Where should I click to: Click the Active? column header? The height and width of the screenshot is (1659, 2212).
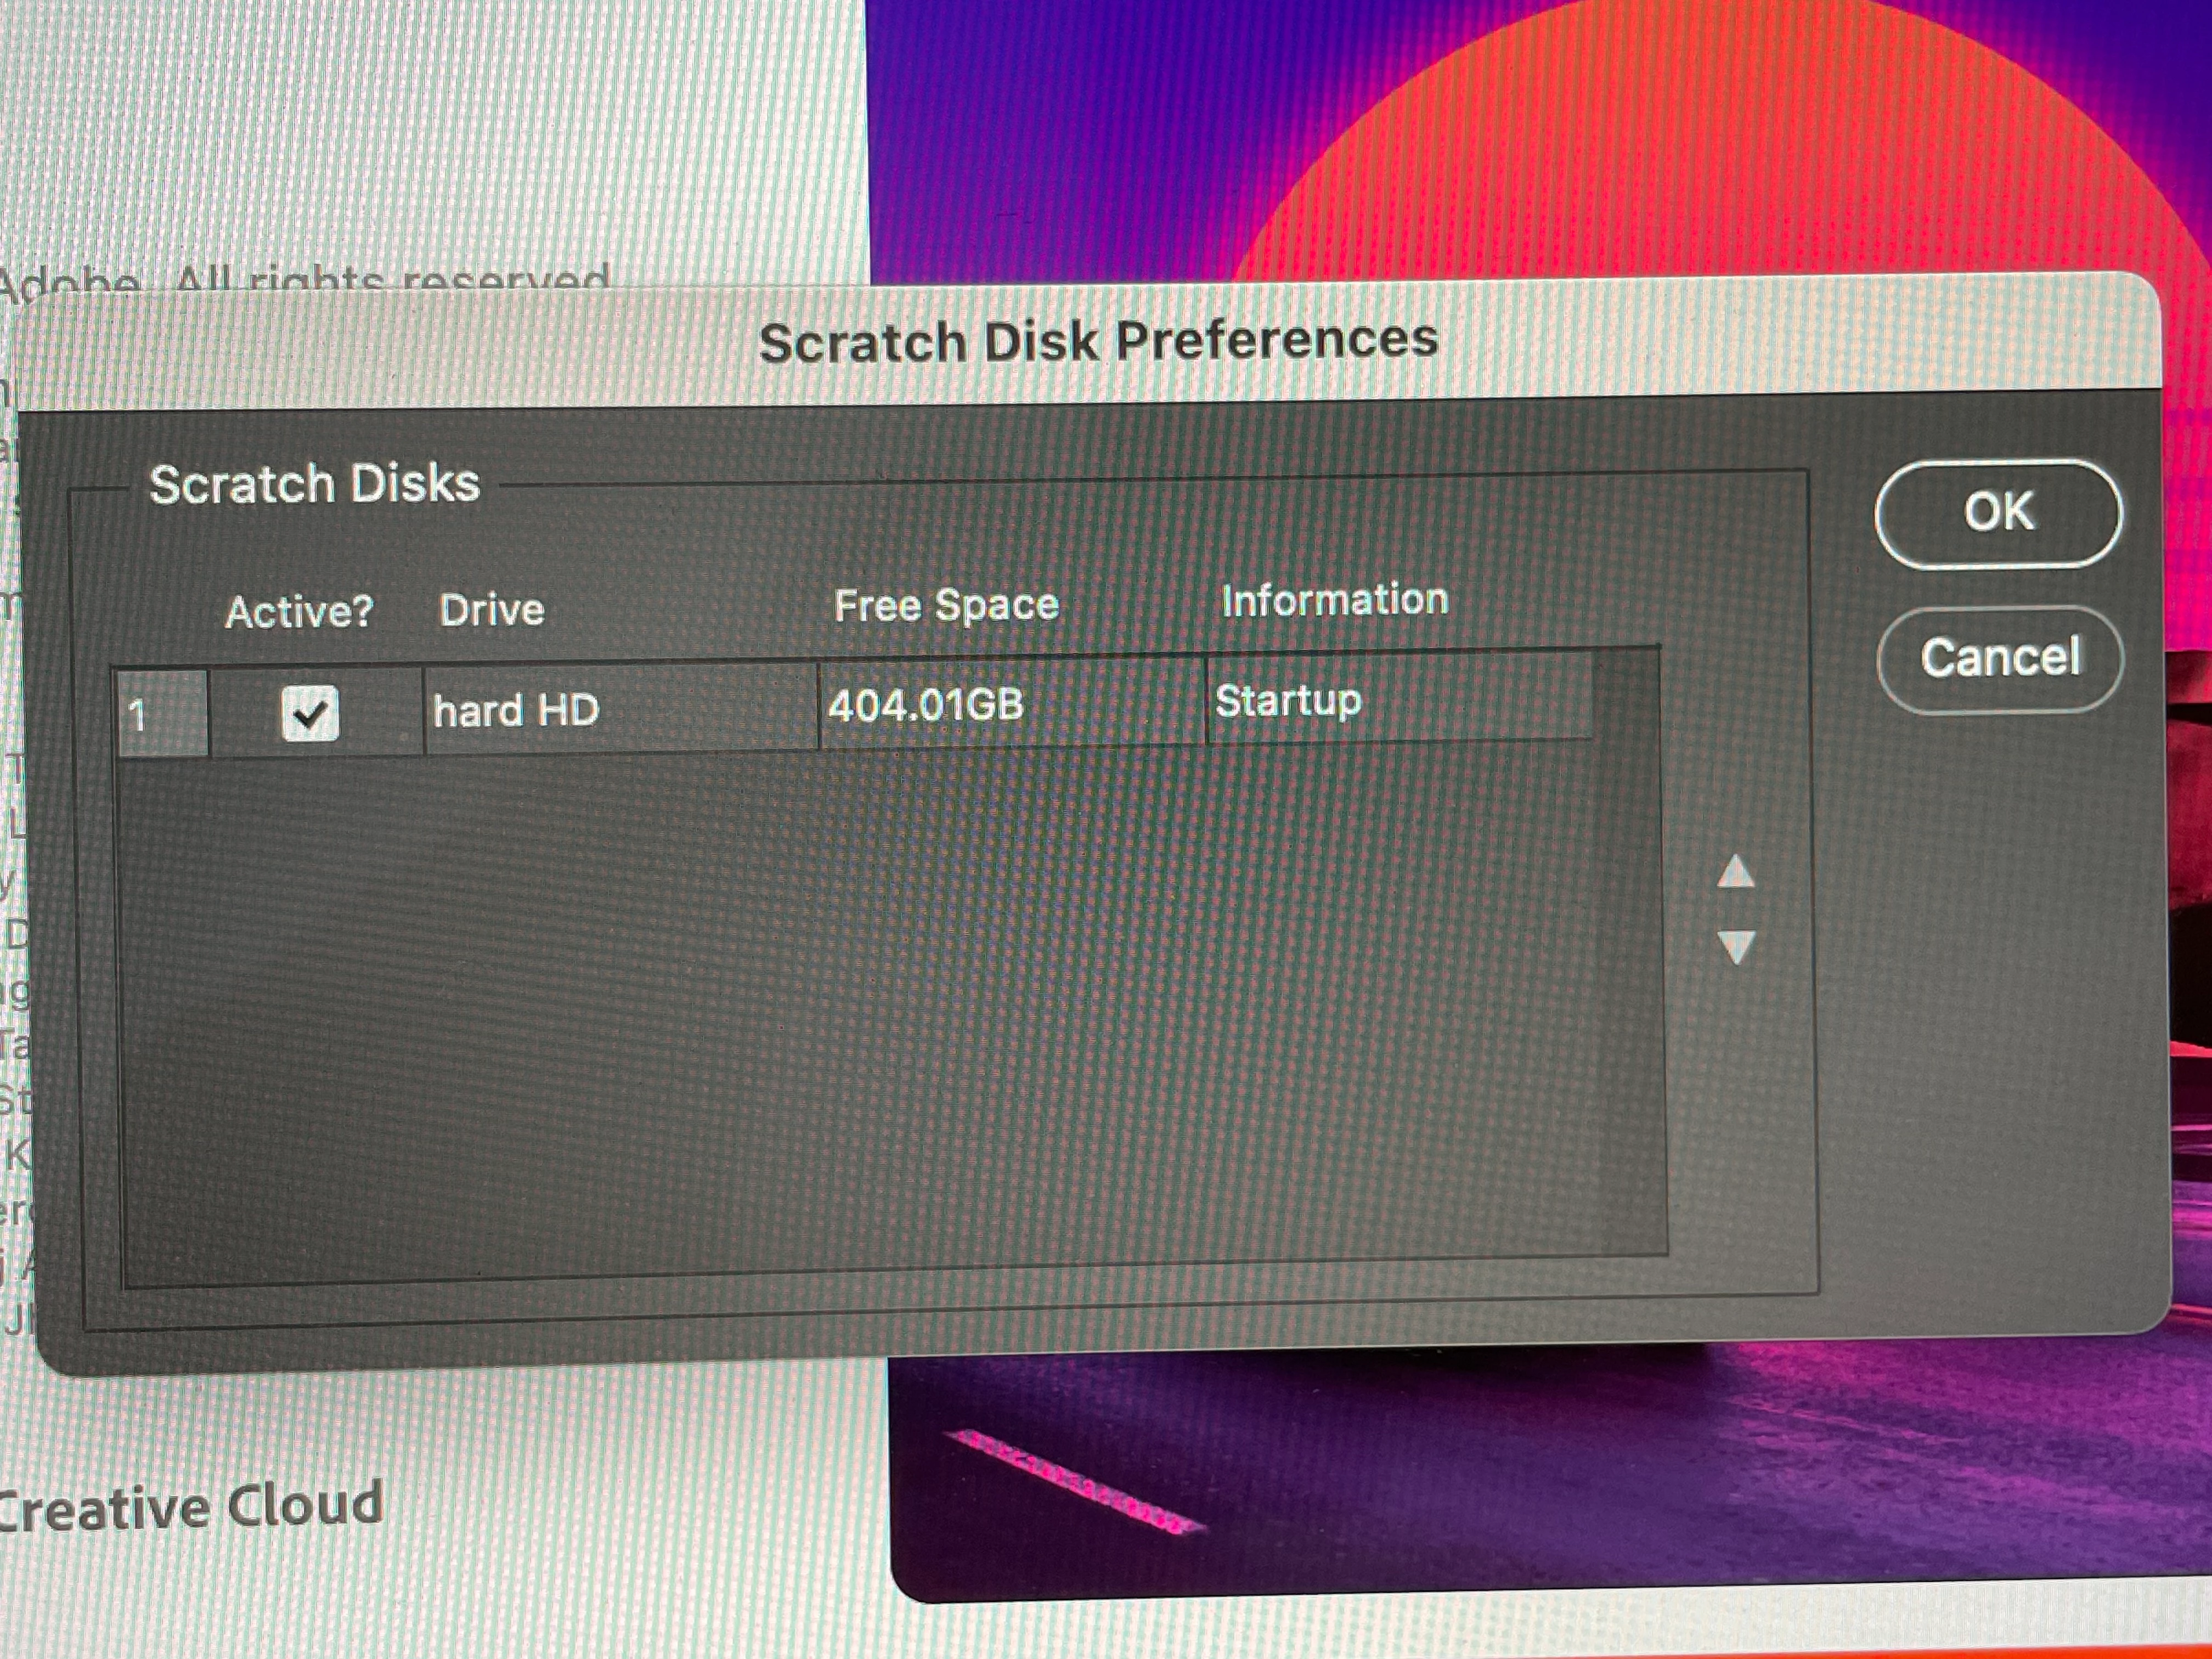299,610
